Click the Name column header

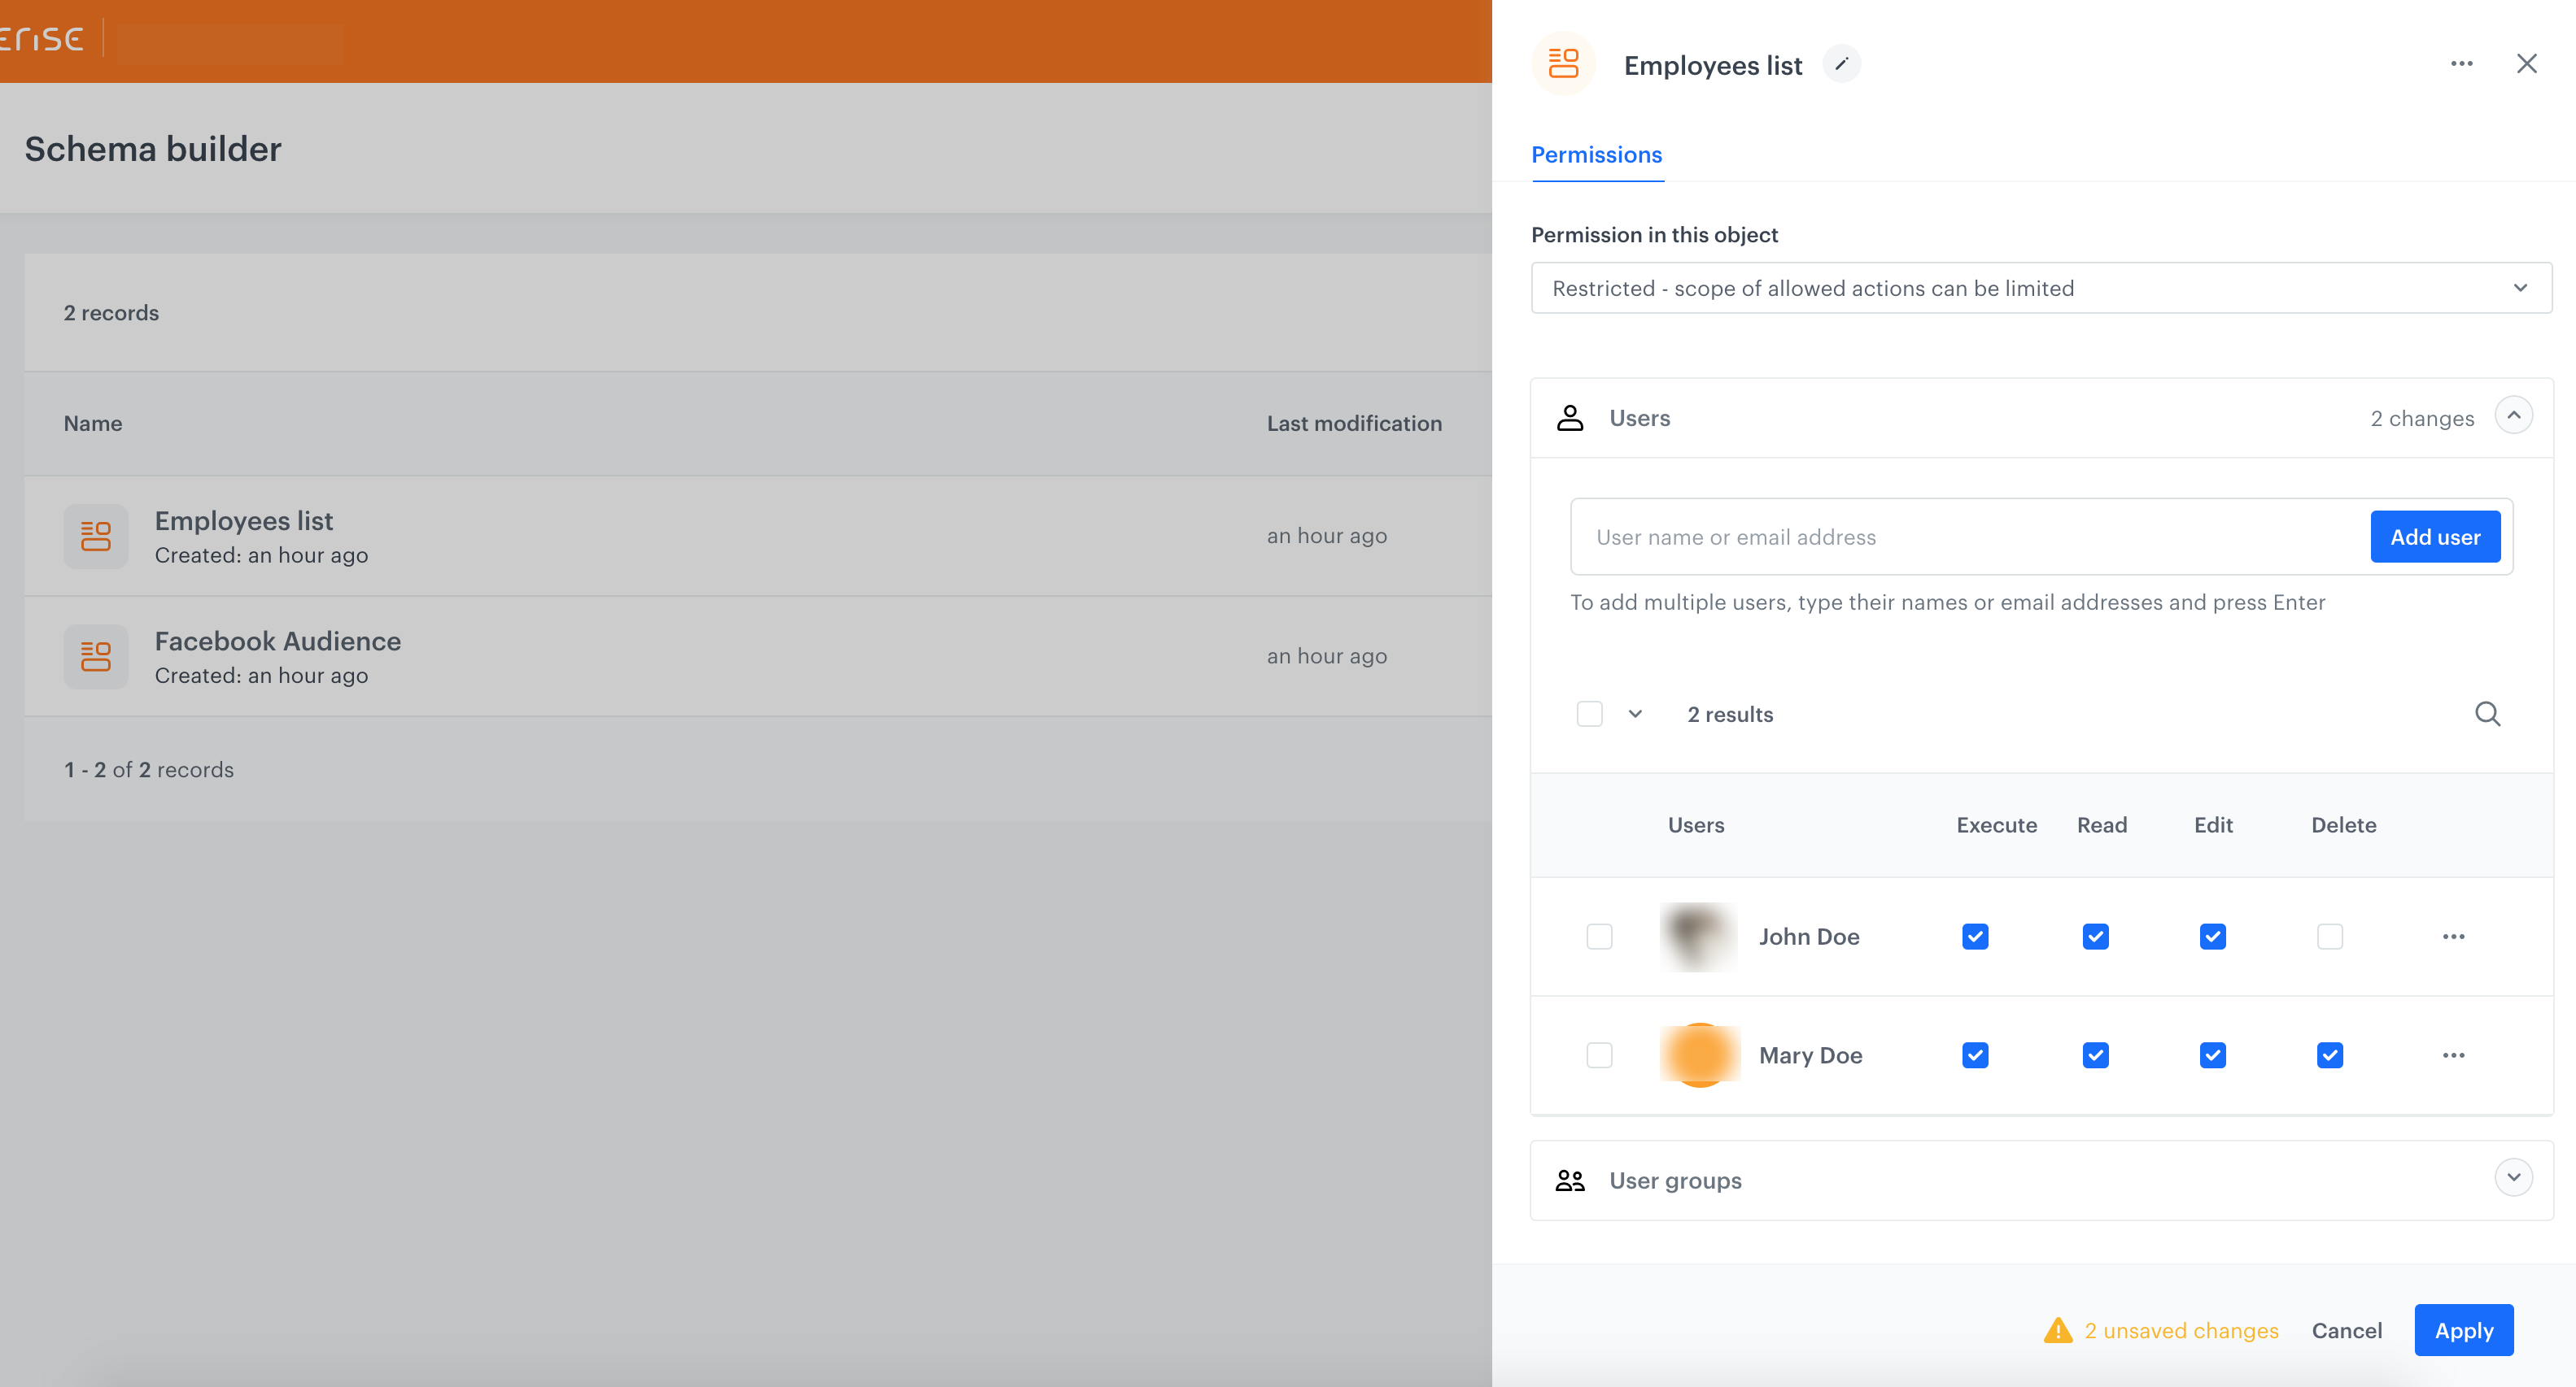[x=92, y=423]
